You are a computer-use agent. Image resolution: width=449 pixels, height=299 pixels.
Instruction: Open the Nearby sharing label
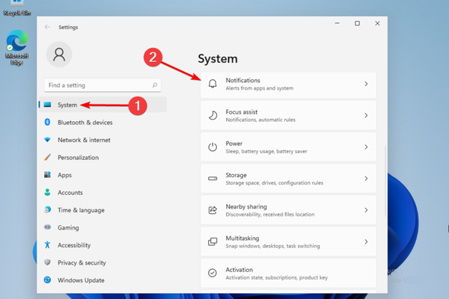(x=246, y=206)
